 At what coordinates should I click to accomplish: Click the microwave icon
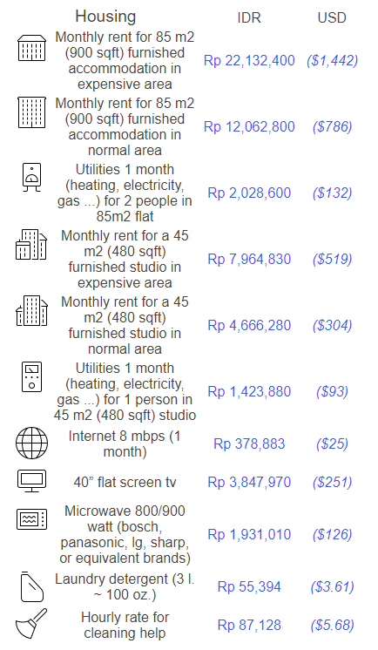coord(31,519)
